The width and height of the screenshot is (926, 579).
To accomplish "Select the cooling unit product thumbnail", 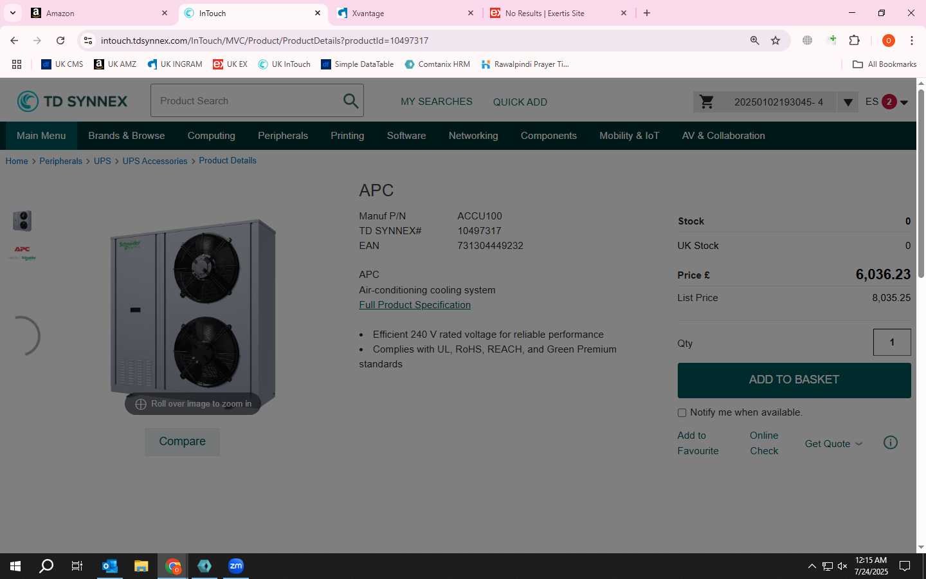I will point(23,221).
